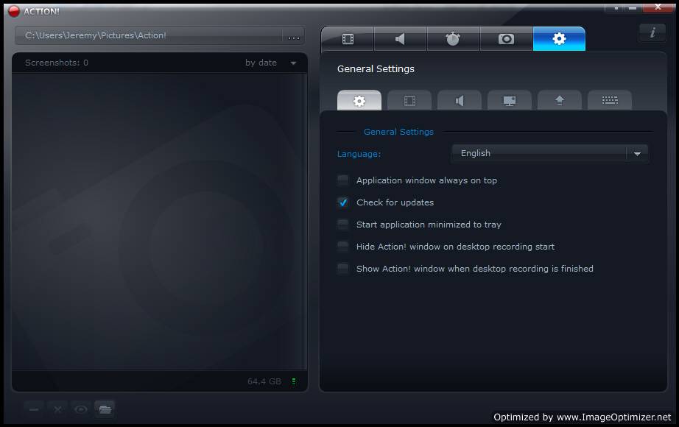Enable 'Start application minimized to tray'
This screenshot has width=679, height=427.
[343, 225]
